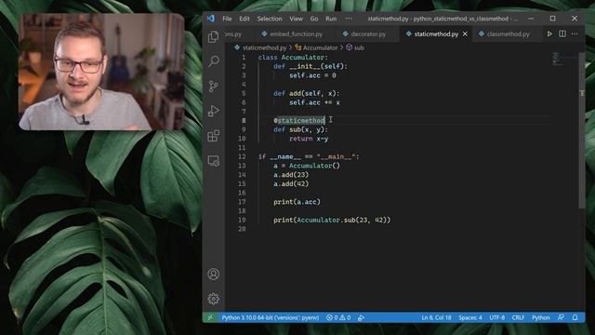
Task: Click "def __init__(self):" on line 2
Action: point(311,66)
